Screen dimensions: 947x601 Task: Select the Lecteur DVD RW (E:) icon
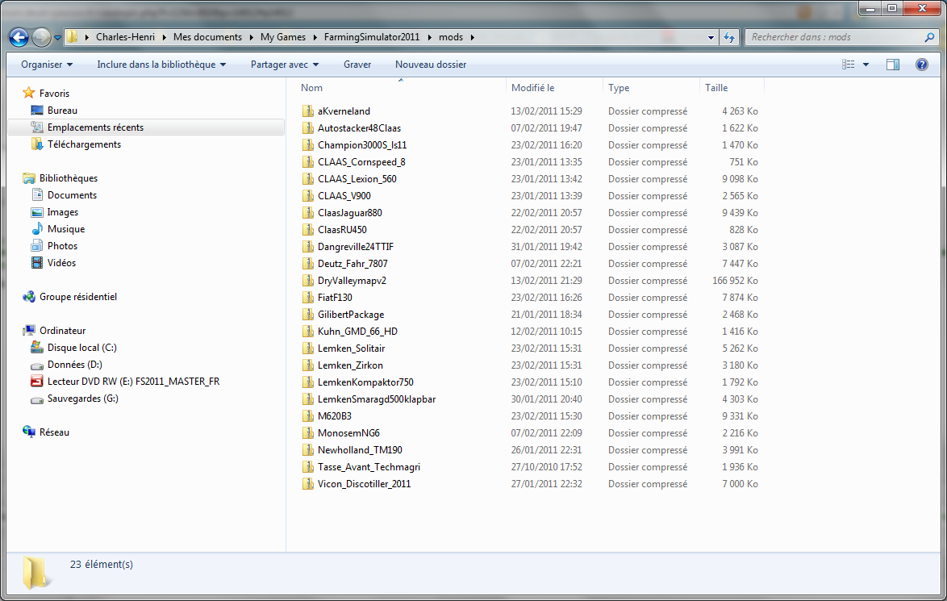click(37, 381)
